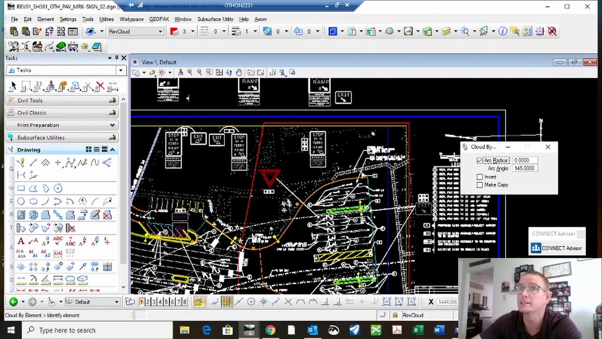The image size is (602, 339).
Task: Switch the Drawing task to icon layout
Action: click(x=88, y=150)
